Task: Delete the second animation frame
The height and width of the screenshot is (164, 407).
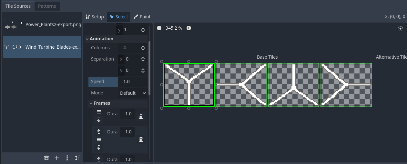Action: [x=141, y=140]
